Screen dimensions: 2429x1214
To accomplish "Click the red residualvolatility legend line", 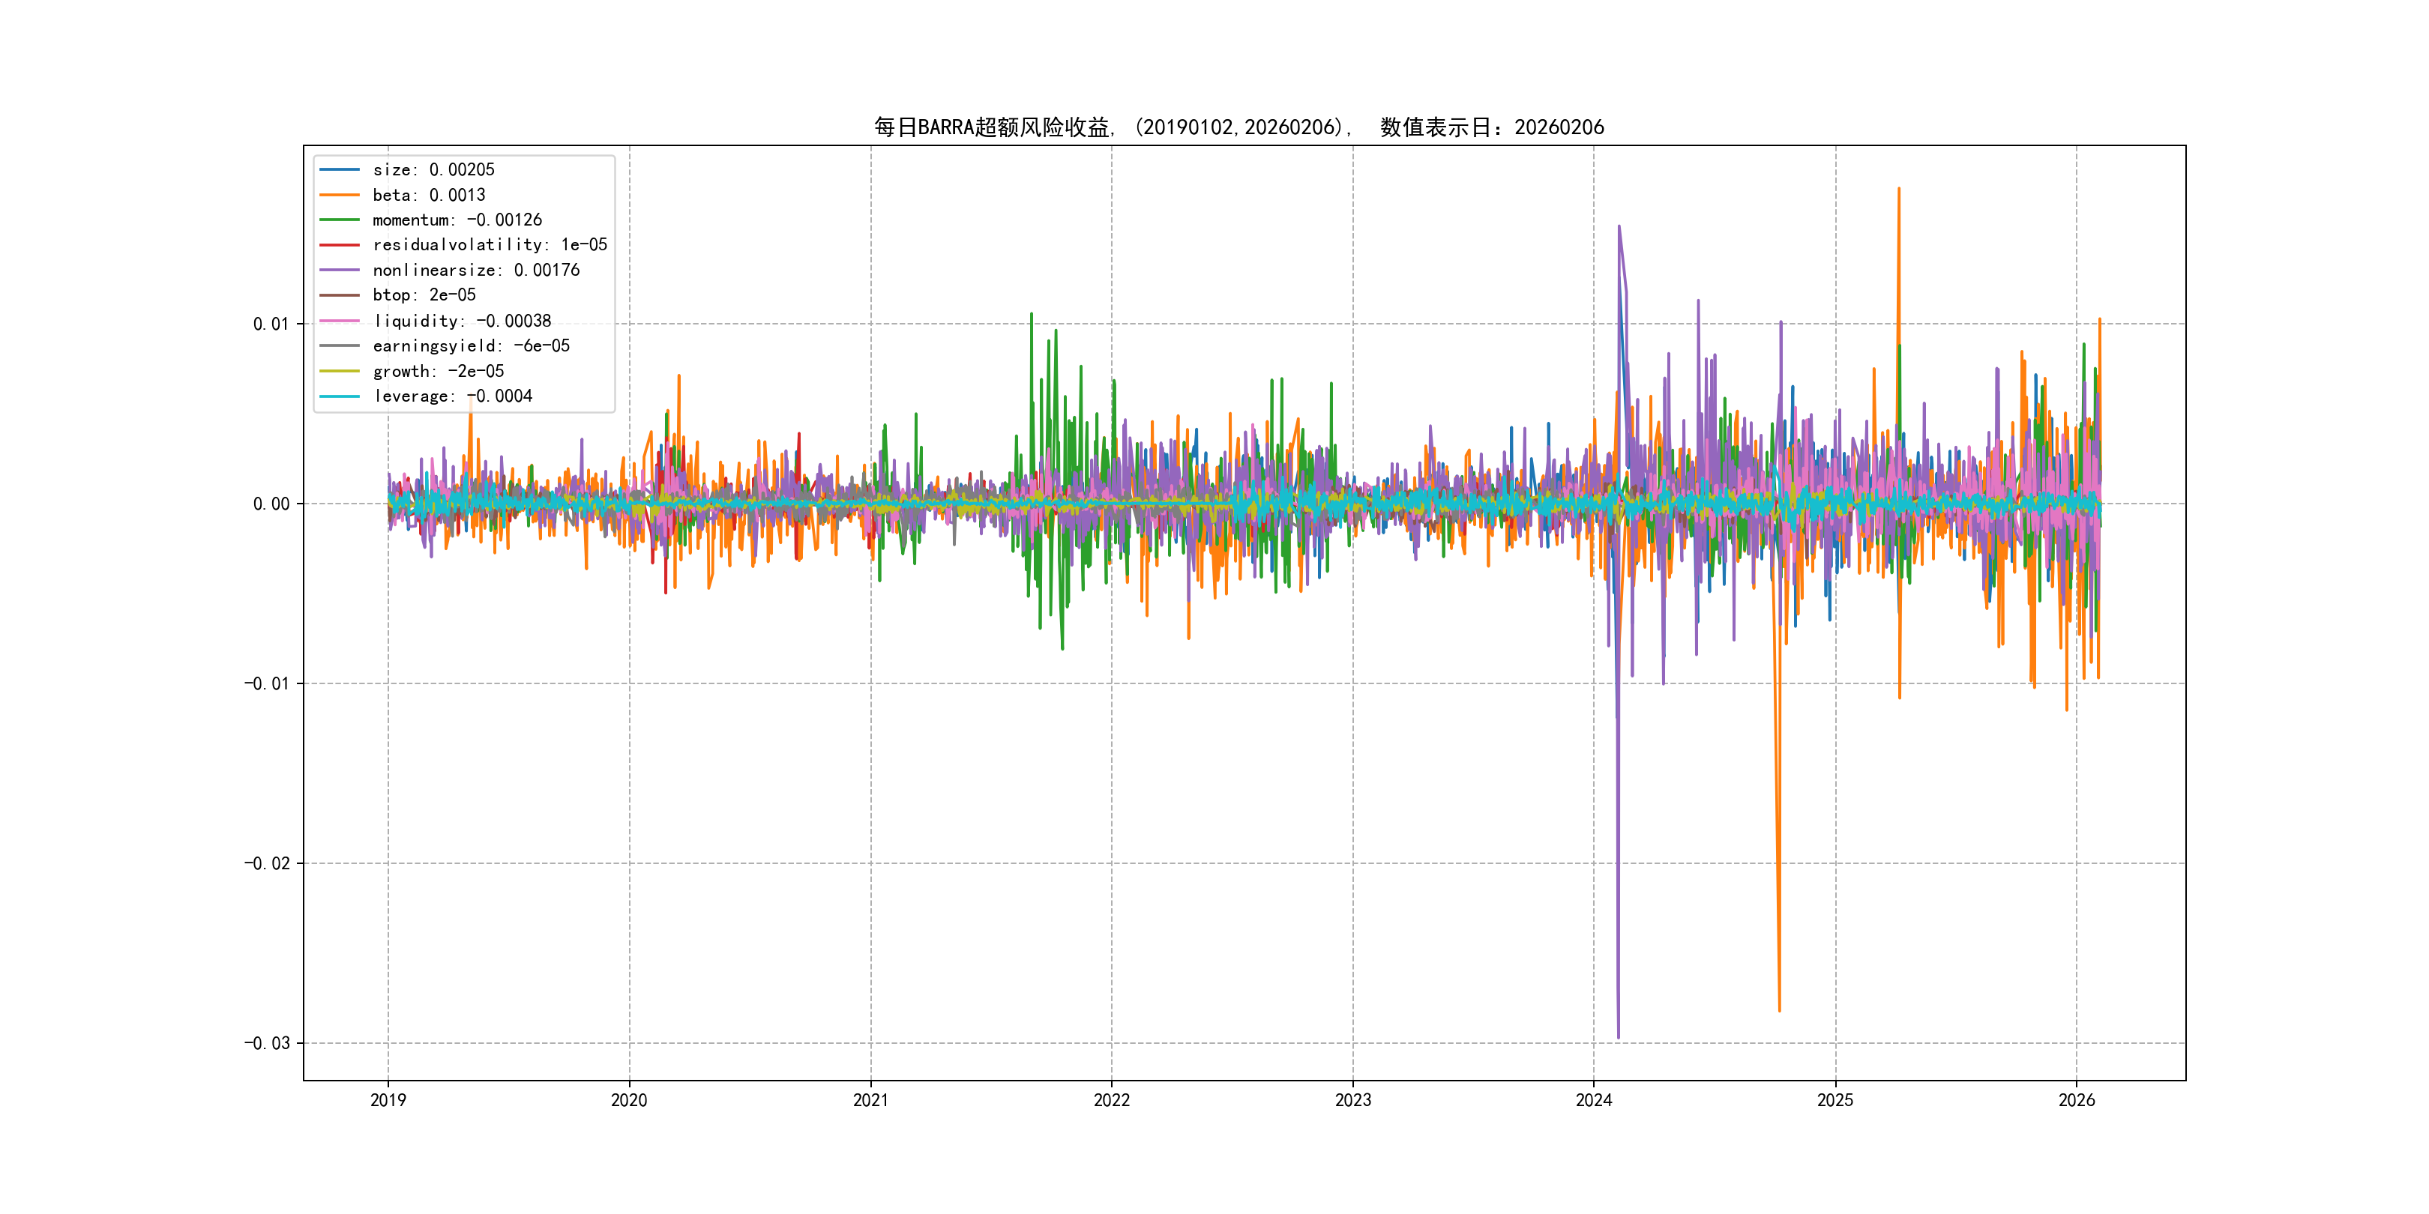I will pyautogui.click(x=340, y=245).
